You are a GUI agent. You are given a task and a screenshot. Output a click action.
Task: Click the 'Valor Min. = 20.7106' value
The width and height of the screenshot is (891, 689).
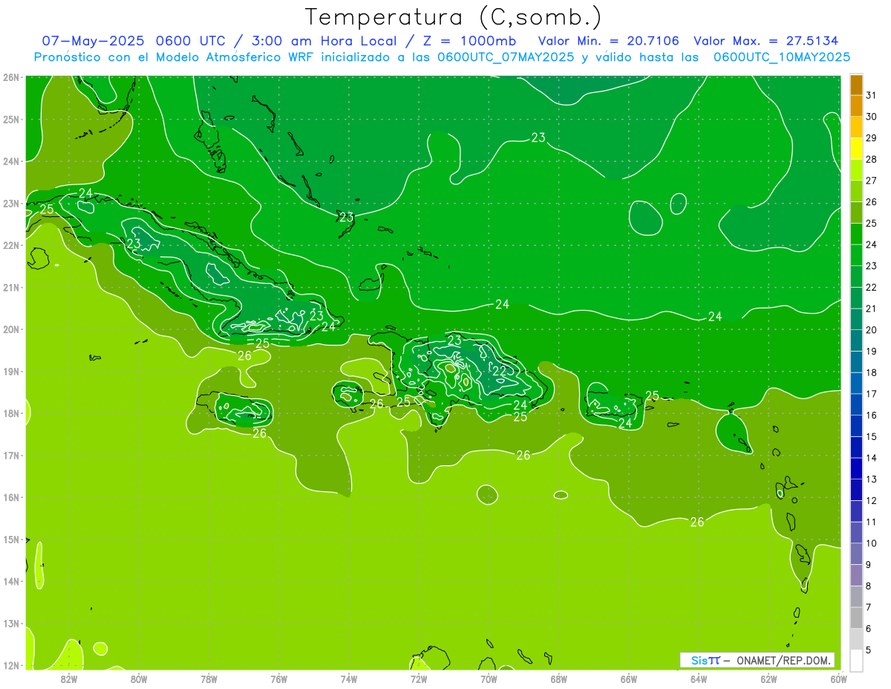(609, 41)
